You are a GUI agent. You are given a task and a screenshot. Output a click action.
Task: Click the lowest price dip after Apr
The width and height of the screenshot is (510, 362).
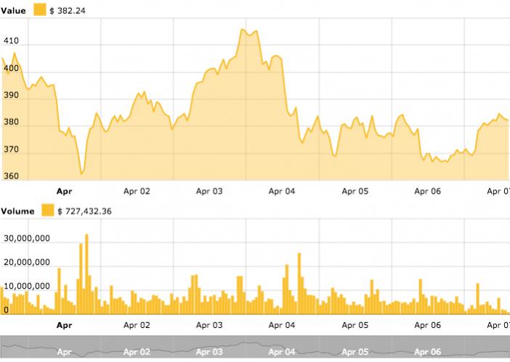[81, 173]
